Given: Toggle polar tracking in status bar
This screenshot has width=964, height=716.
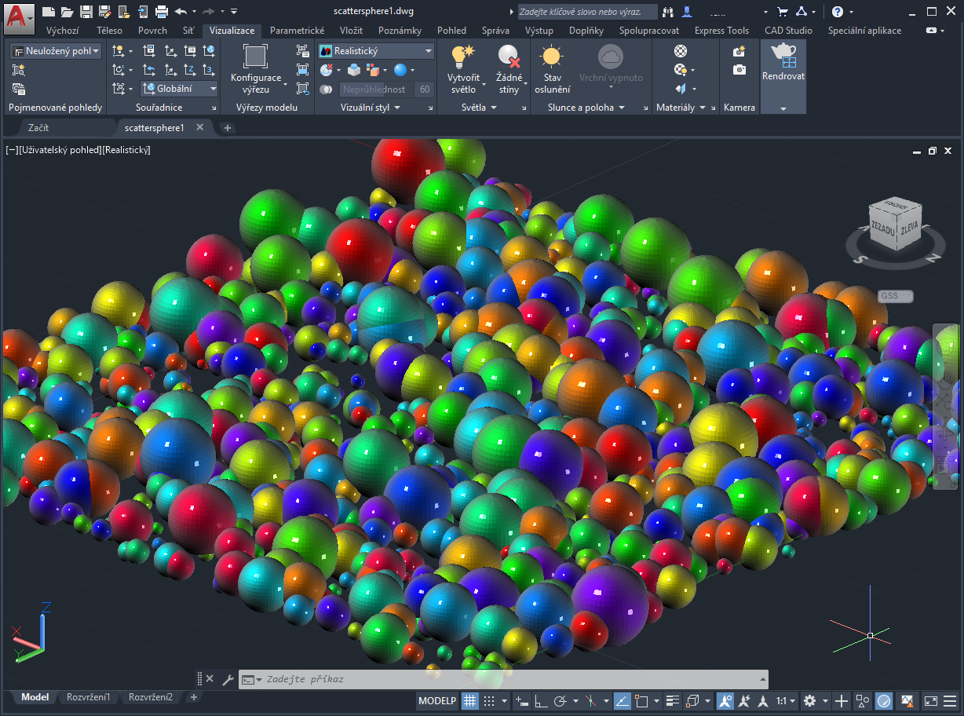Looking at the screenshot, I should (x=561, y=700).
